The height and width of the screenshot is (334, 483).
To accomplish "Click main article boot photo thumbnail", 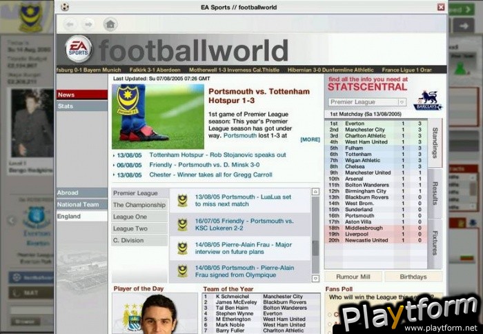I will point(158,117).
